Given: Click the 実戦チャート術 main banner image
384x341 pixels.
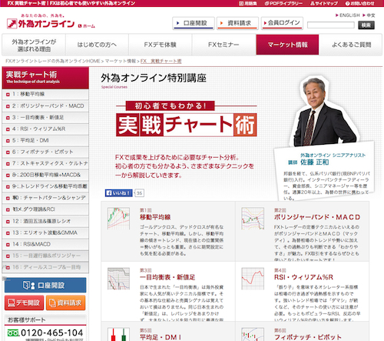Looking at the screenshot, I should tap(186, 119).
